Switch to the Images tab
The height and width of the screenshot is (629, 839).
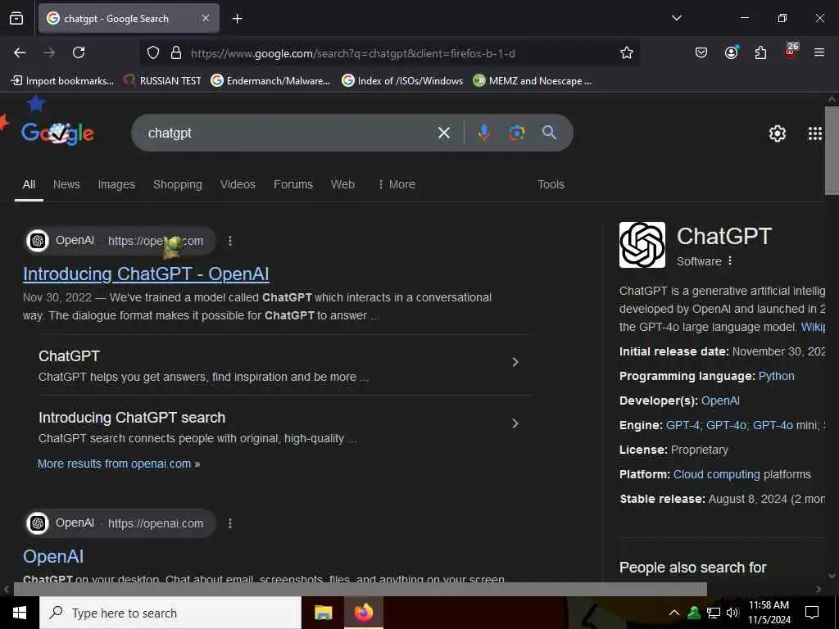click(116, 184)
